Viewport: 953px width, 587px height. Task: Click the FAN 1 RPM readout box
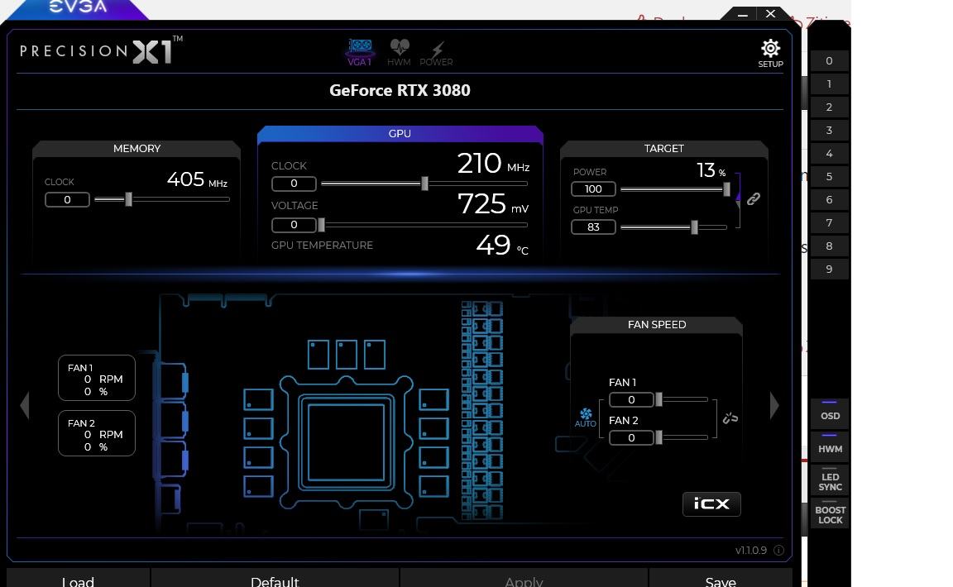[97, 378]
